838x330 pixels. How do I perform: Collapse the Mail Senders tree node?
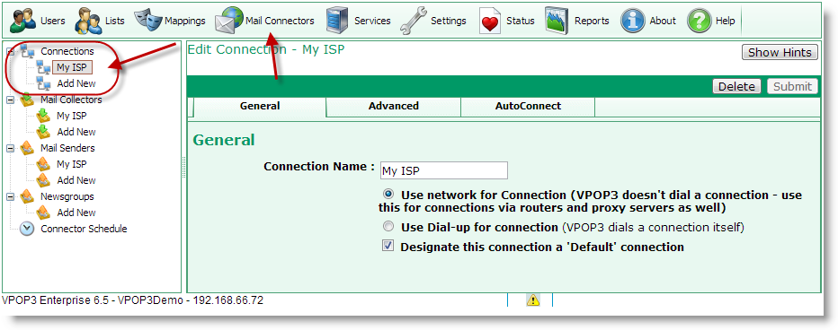[x=11, y=148]
